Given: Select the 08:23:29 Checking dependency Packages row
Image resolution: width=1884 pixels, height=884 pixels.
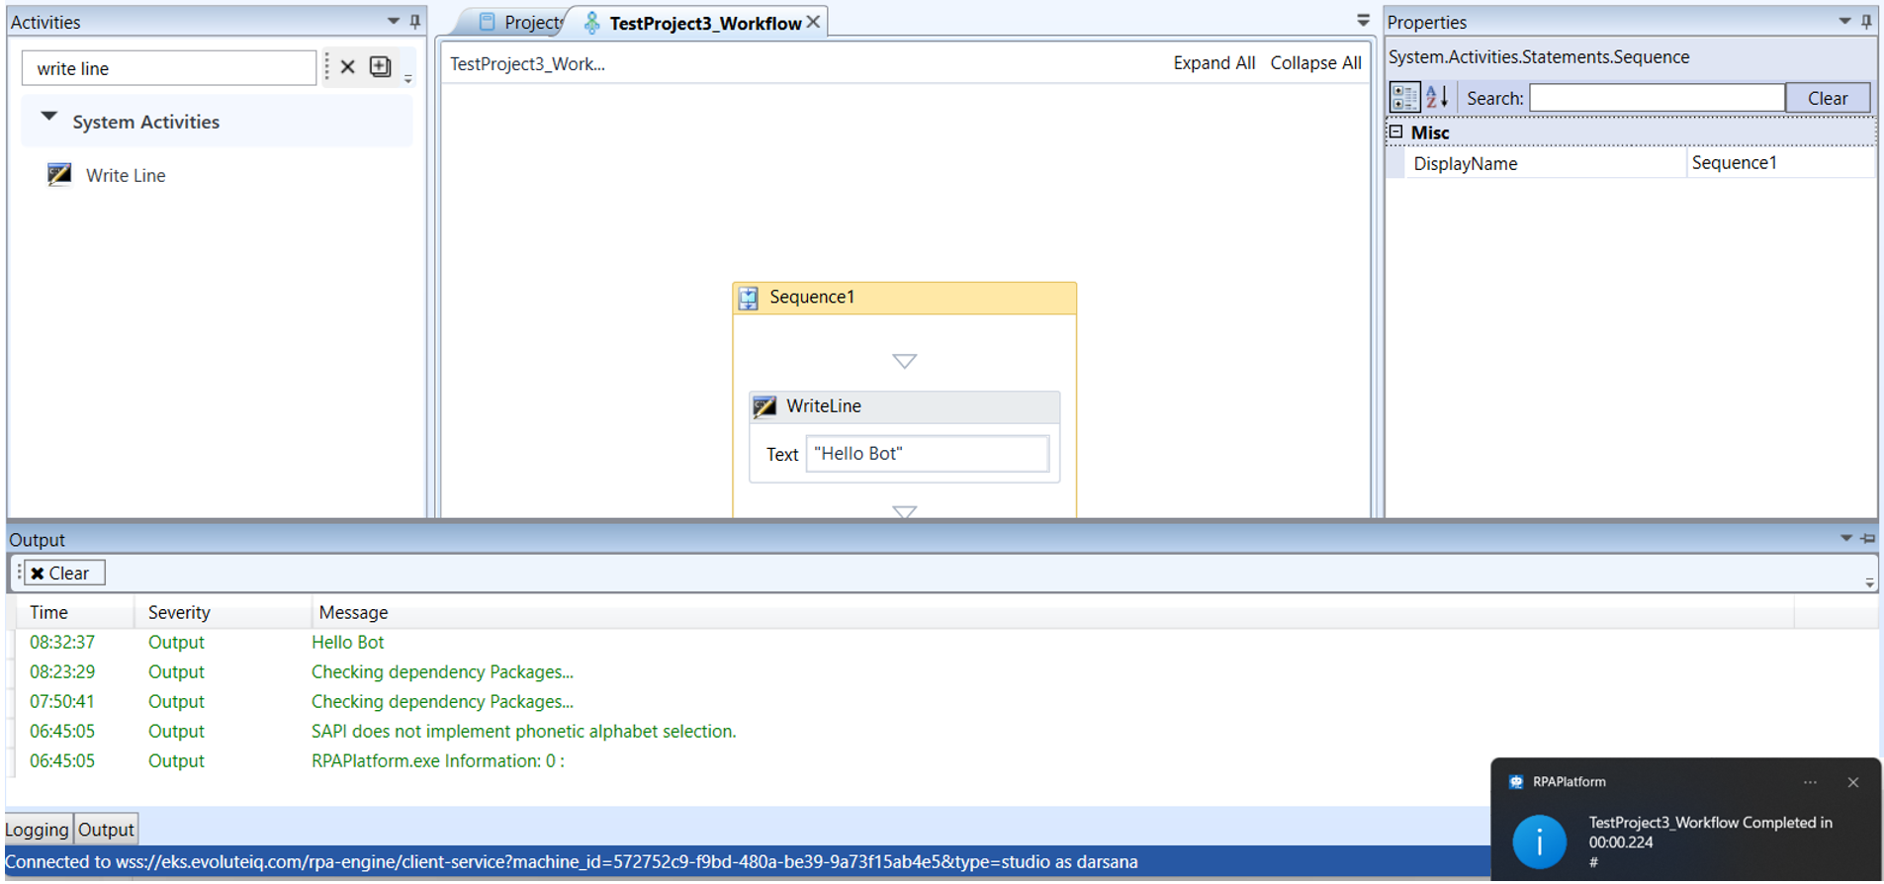Looking at the screenshot, I should coord(944,672).
